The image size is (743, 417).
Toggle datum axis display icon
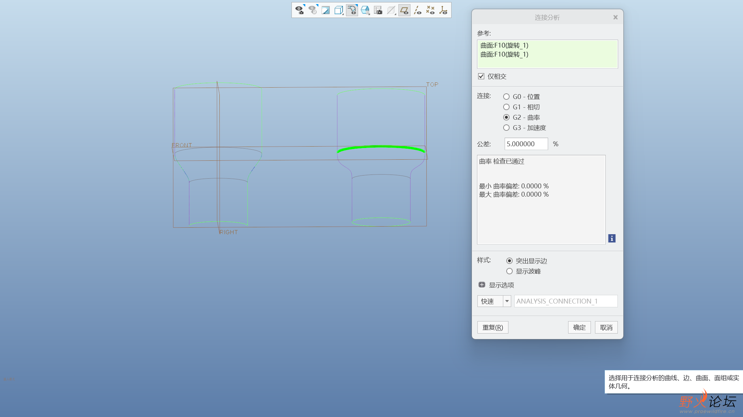coord(417,10)
